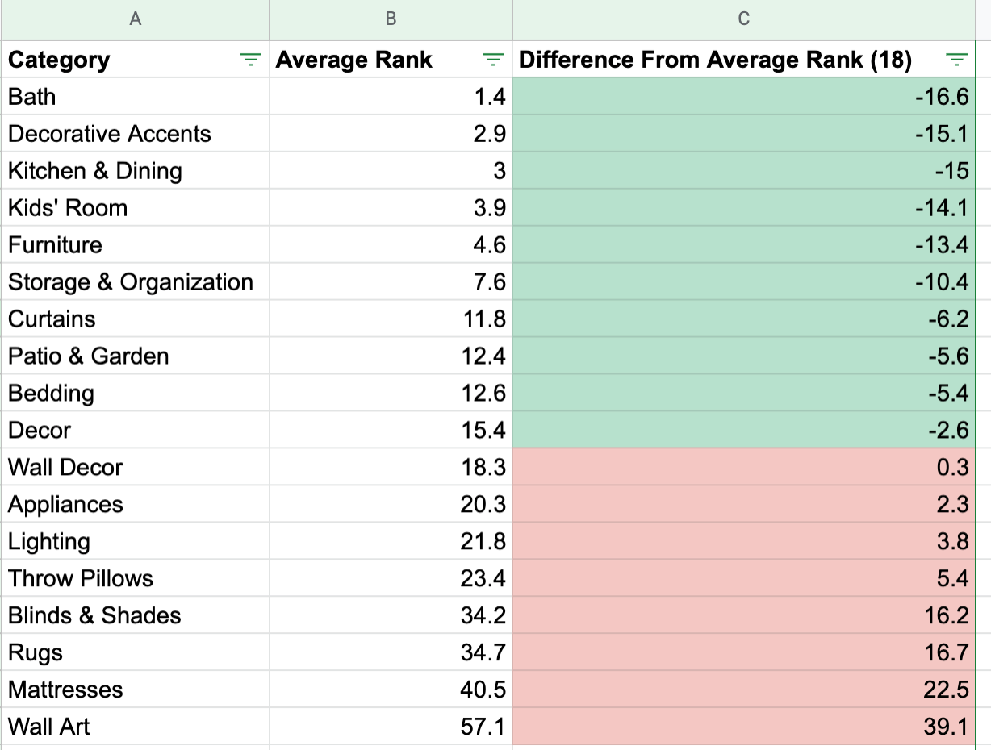Click the green cell showing -16.6
991x750 pixels.
pos(742,96)
